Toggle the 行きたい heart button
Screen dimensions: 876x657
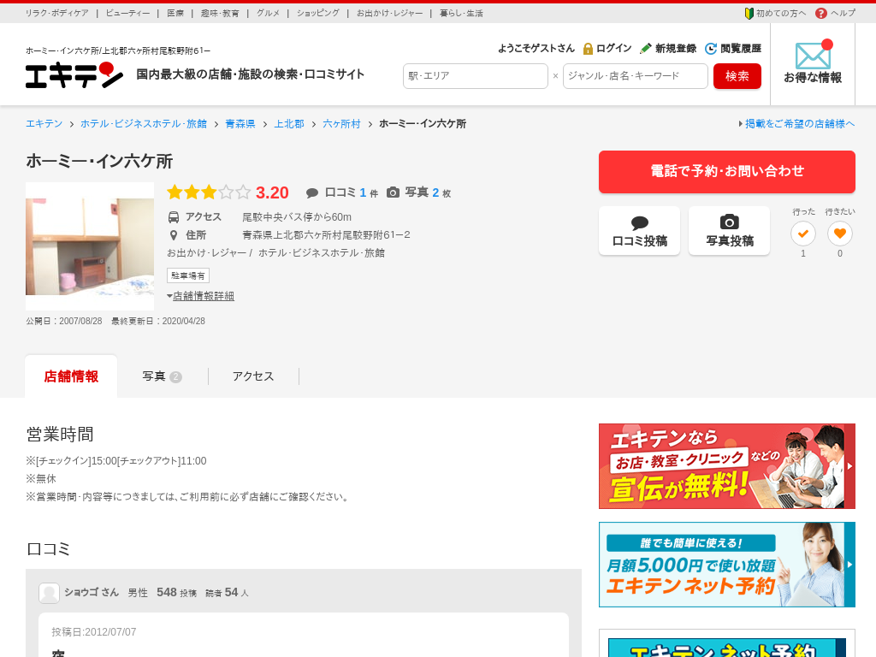coord(840,234)
